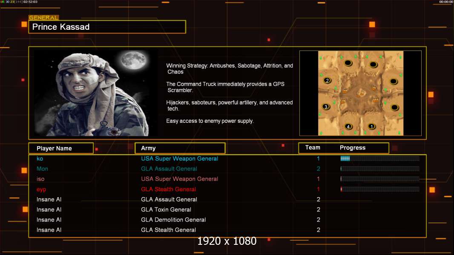Click the 00:00:00 timer readout
This screenshot has width=454, height=255.
[446, 2]
